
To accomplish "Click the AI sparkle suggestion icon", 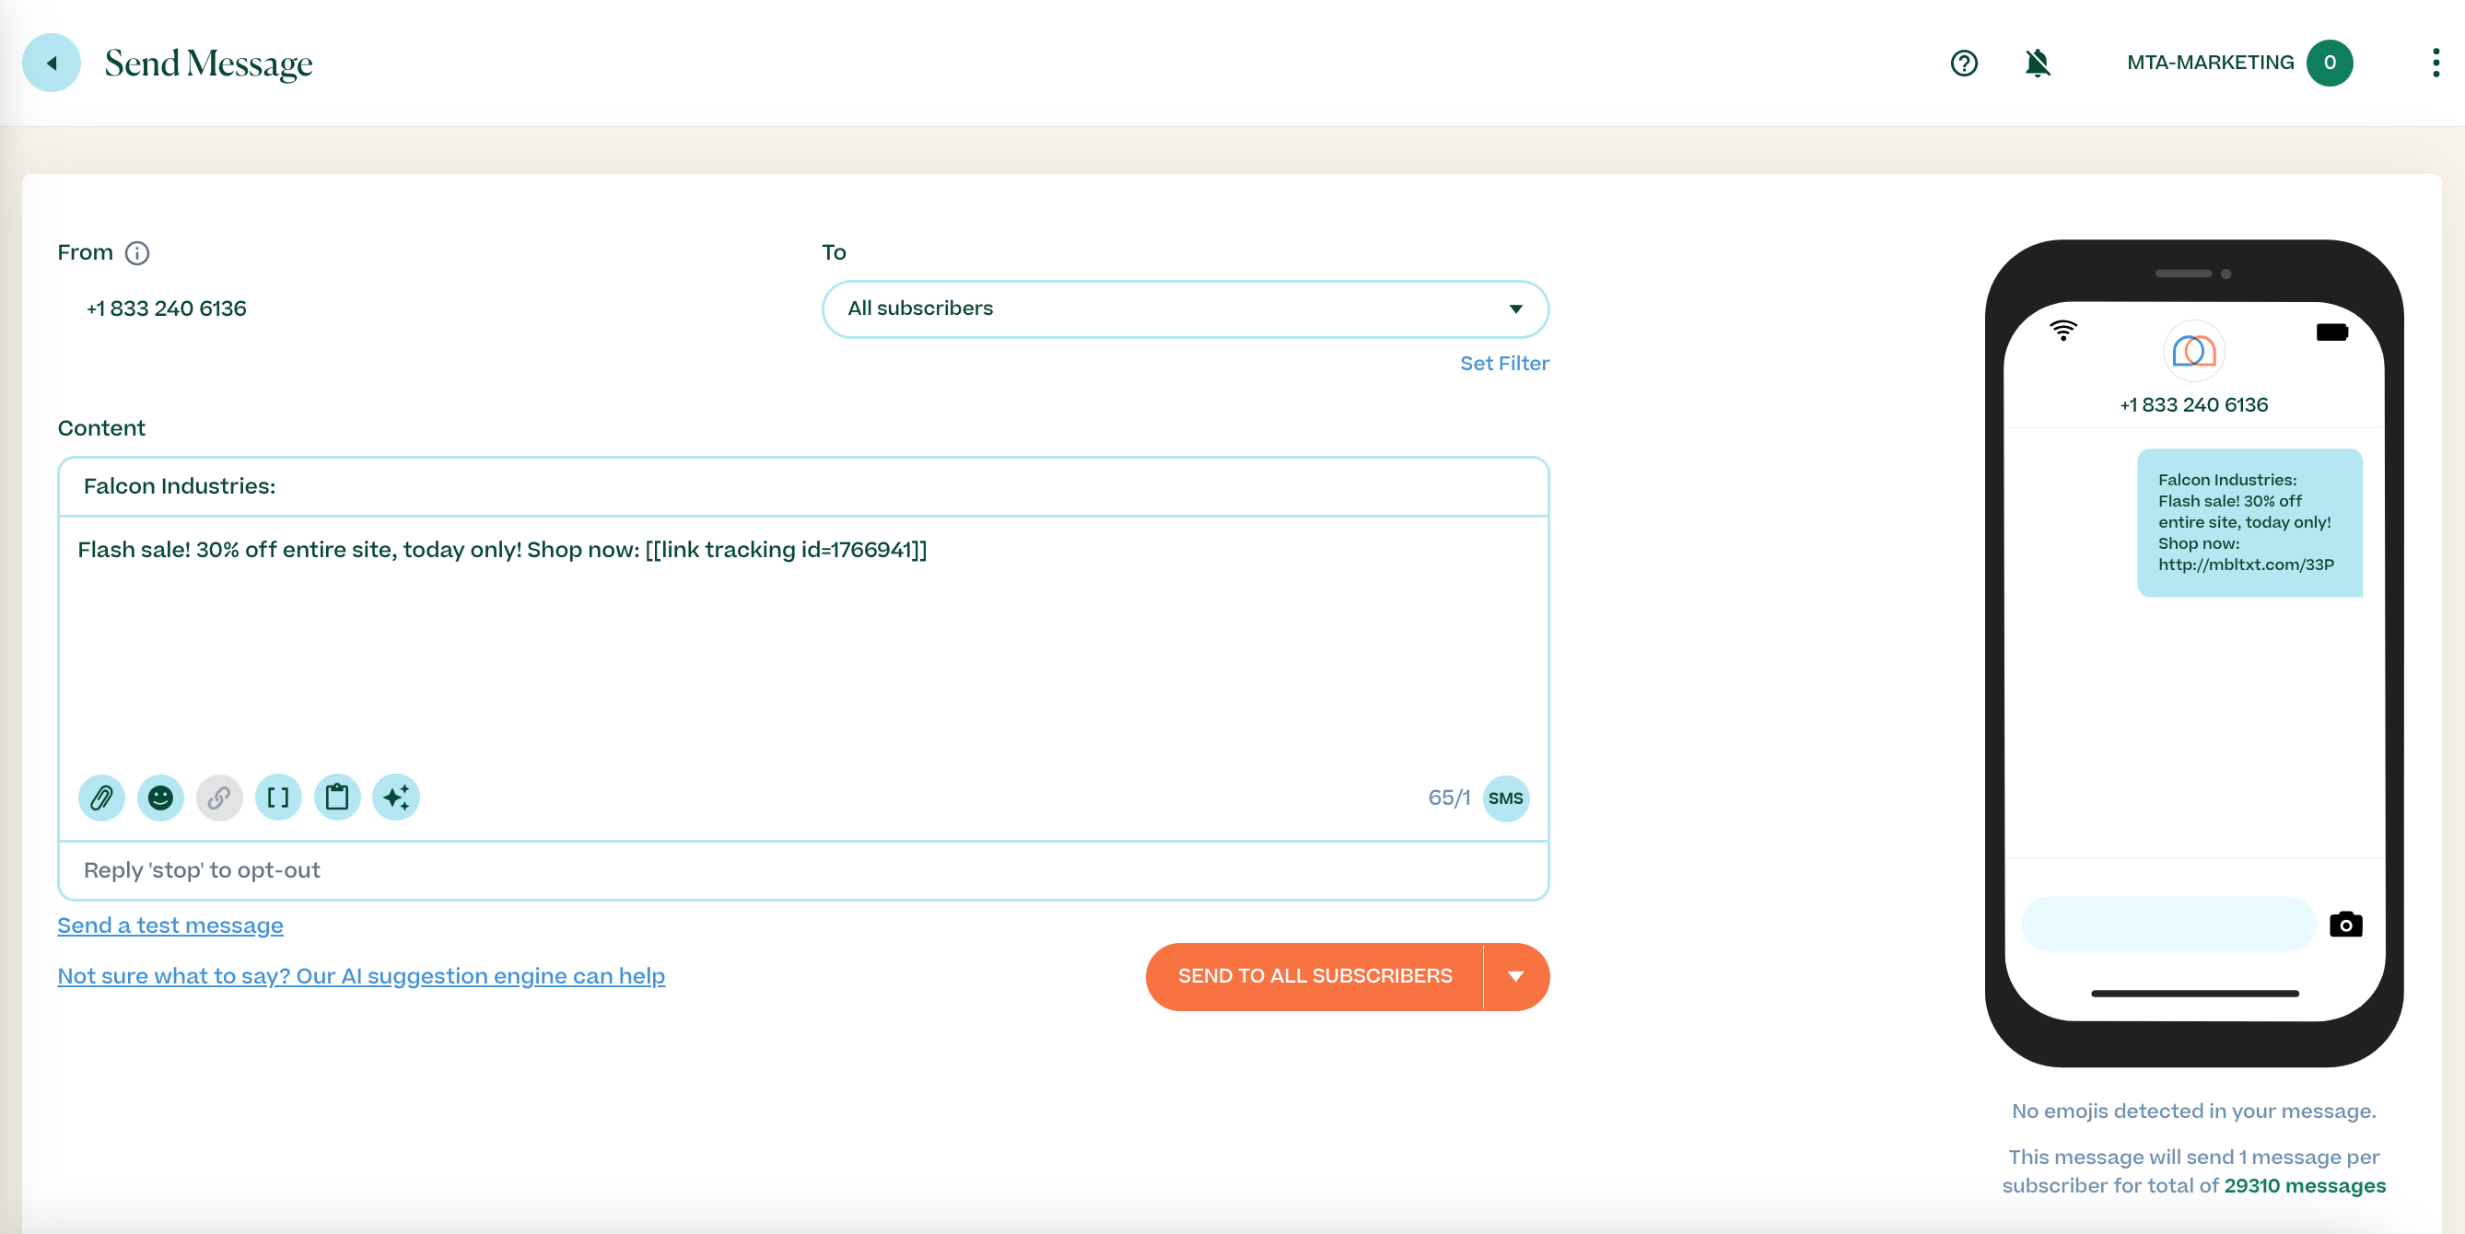I will (396, 797).
